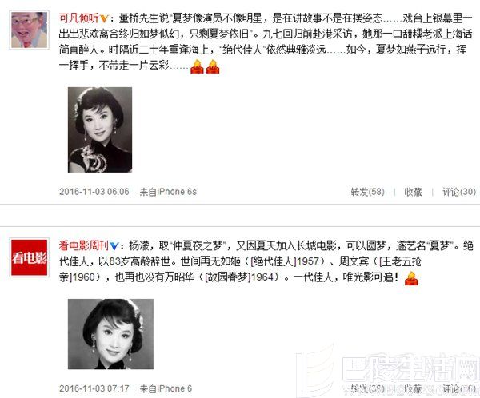The width and height of the screenshot is (480, 398).
Task: Open timestamp 2016-11-03 07:17
Action: coord(94,388)
